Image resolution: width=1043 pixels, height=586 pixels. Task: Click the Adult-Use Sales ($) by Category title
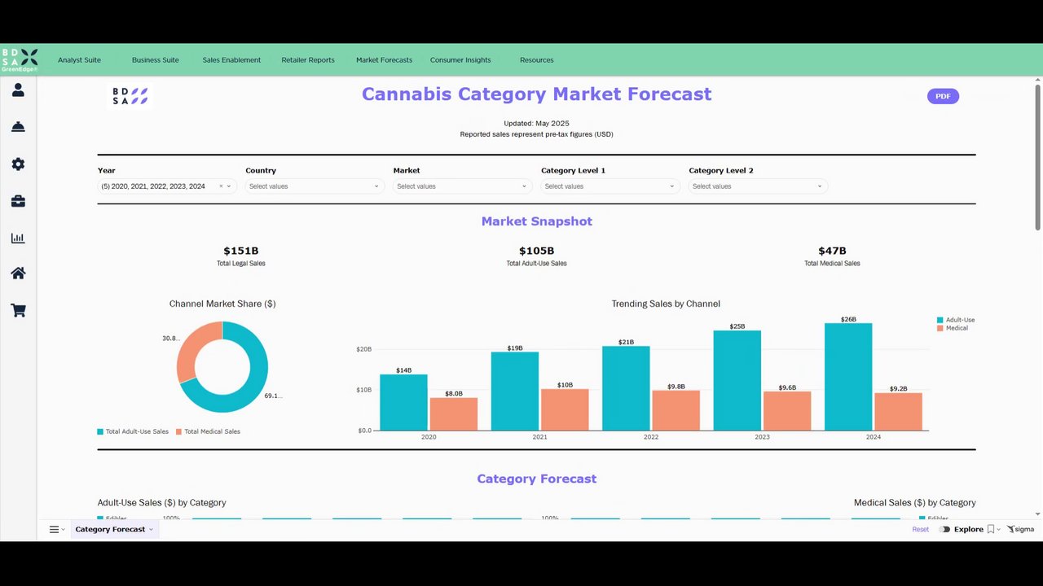point(161,503)
